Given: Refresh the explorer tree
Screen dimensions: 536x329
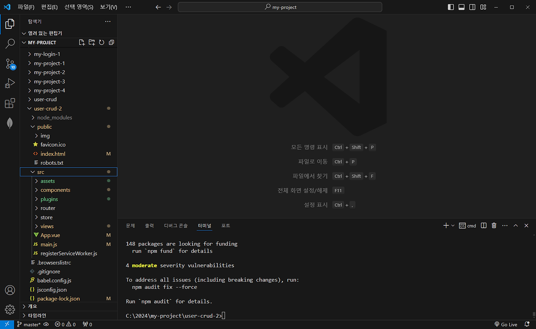Looking at the screenshot, I should point(101,43).
